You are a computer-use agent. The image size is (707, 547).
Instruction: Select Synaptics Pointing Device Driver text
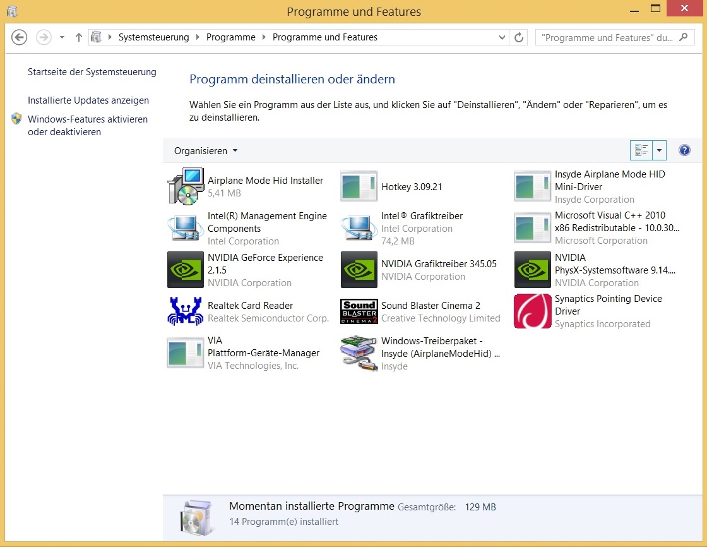pyautogui.click(x=609, y=304)
